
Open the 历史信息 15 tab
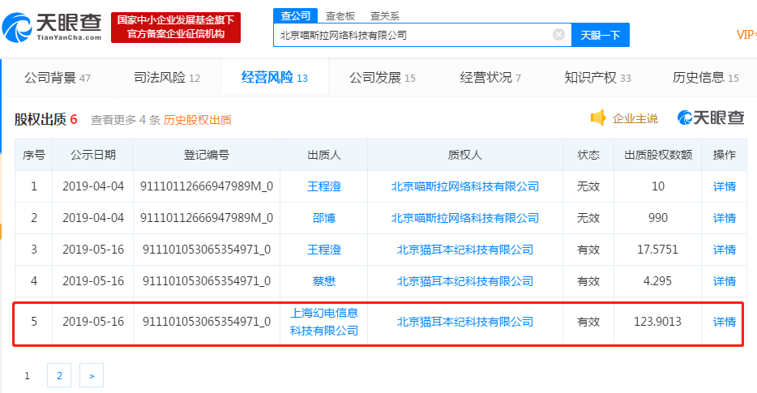(705, 78)
